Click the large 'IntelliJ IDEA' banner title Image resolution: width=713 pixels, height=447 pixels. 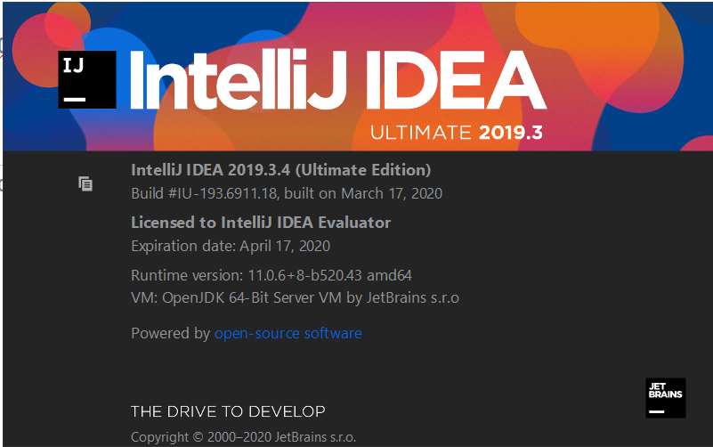tap(338, 80)
